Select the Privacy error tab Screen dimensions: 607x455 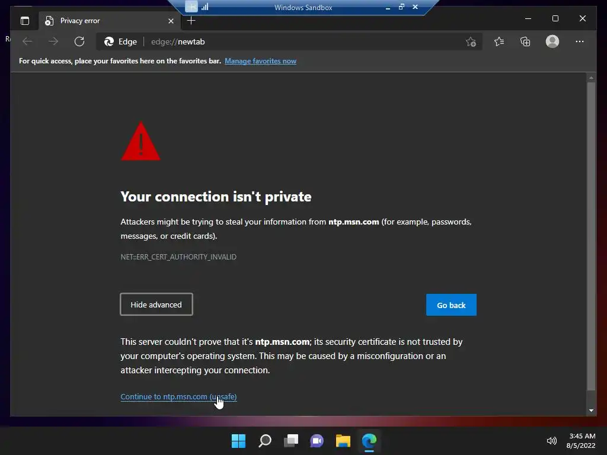[110, 21]
